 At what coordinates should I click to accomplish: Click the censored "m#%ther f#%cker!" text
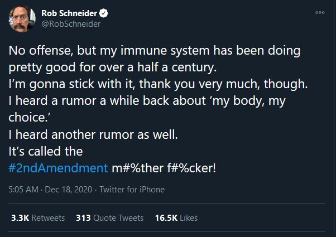pos(167,167)
